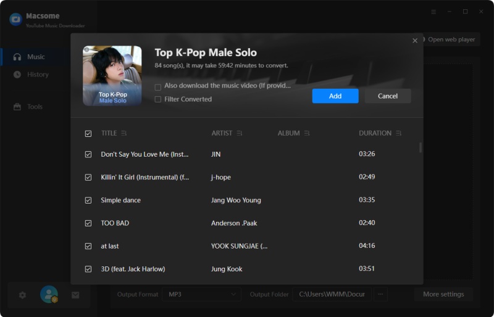Toggle Filter Converted checkbox

tap(158, 99)
